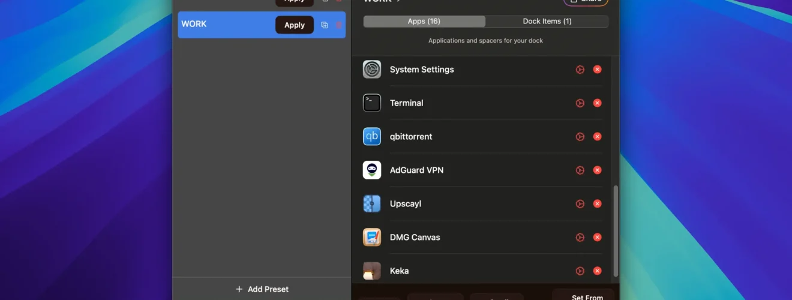This screenshot has height=300, width=792.
Task: Select the Terminal app icon
Action: (x=372, y=103)
